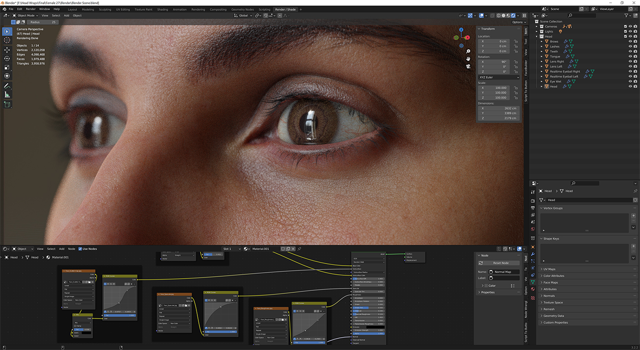Open the viewport Options button
Image resolution: width=640 pixels, height=350 pixels.
click(x=518, y=22)
